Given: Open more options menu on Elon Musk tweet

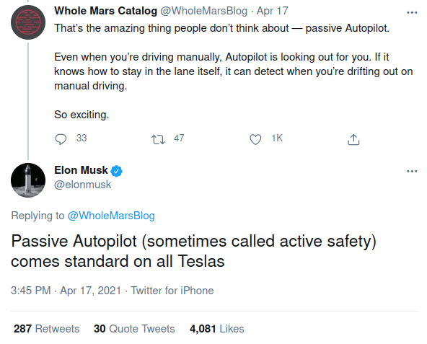Looking at the screenshot, I should tap(412, 171).
